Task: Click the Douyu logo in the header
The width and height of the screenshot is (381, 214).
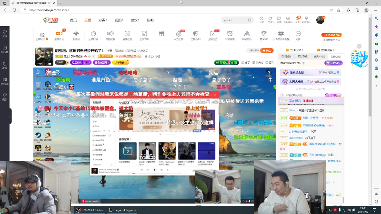Action: pyautogui.click(x=50, y=20)
